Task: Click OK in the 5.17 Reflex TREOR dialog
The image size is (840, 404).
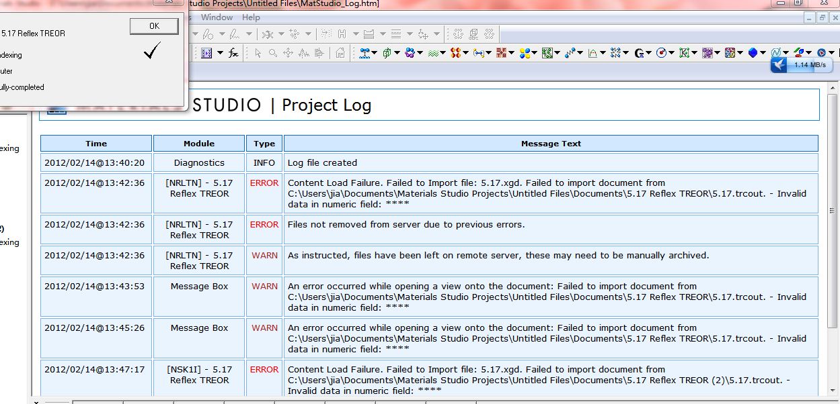Action: 154,26
